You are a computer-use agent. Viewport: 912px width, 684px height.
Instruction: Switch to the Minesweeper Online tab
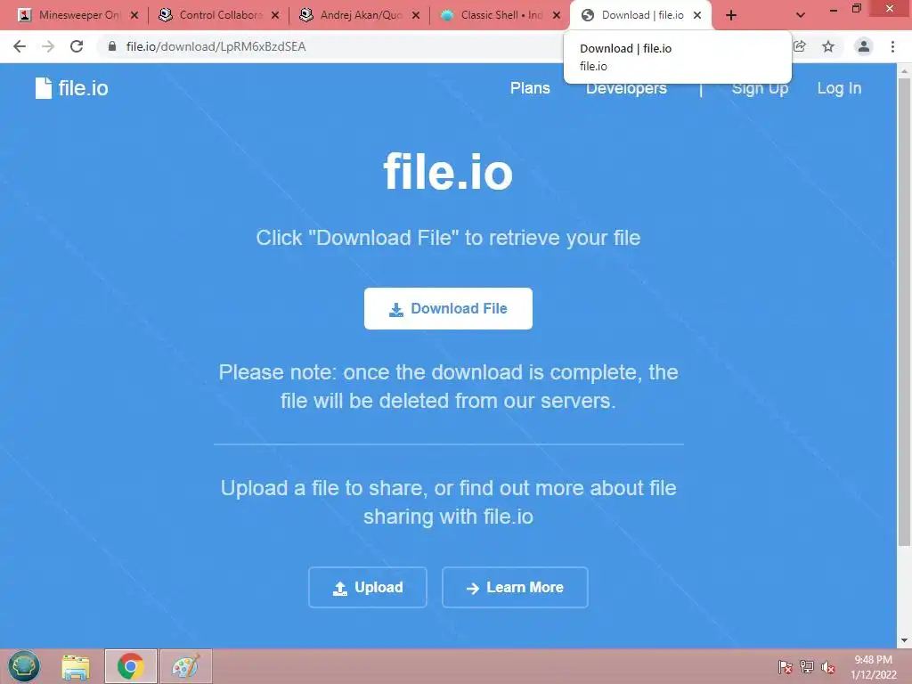[78, 15]
